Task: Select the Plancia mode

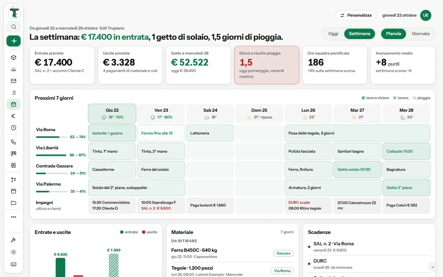Action: click(x=394, y=34)
